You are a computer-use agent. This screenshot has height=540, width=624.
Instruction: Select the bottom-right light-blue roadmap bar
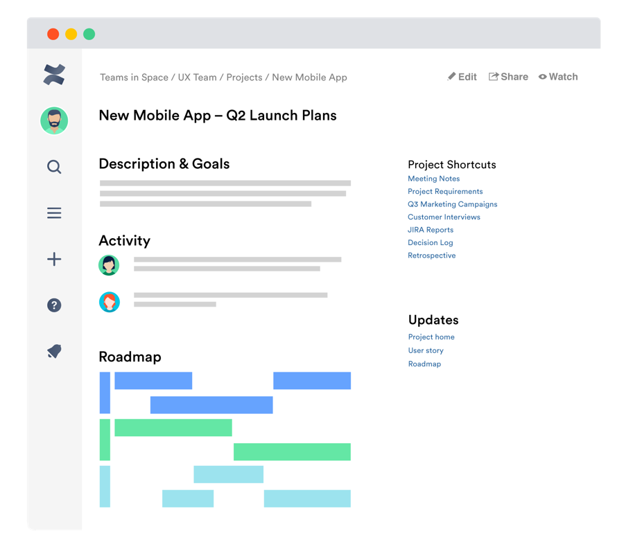(307, 498)
